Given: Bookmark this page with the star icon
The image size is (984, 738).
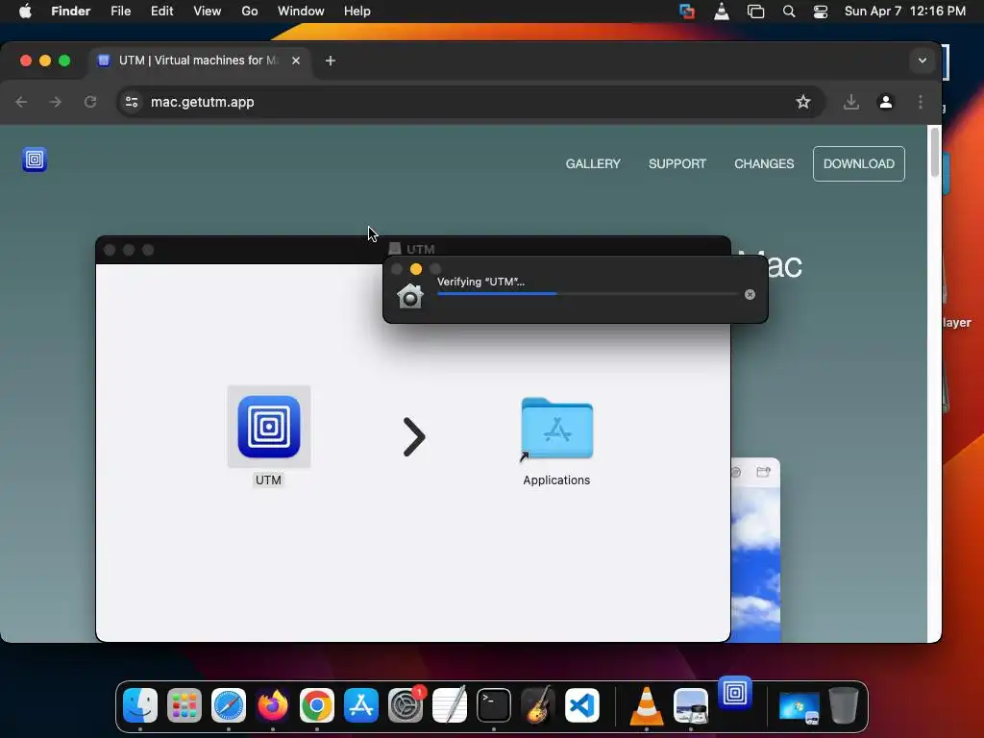Looking at the screenshot, I should 802,102.
